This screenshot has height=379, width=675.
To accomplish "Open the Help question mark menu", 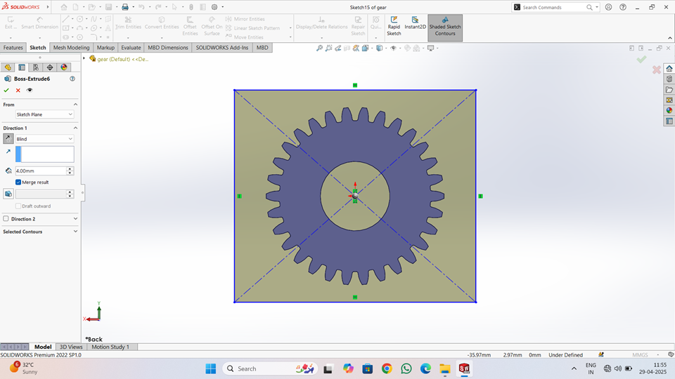I will (623, 7).
